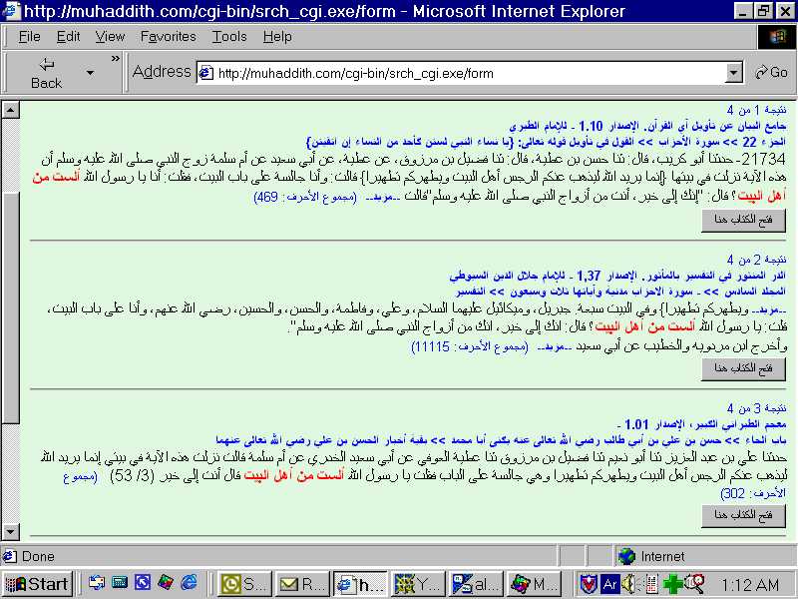Viewport: 798px width, 599px height.
Task: Switch to the 'h...' Internet Explorer taskbar button
Action: 360,584
